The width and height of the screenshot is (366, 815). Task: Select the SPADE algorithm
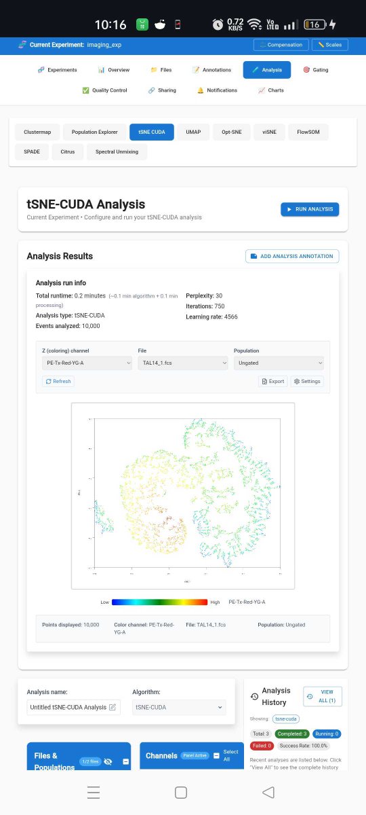[x=32, y=152]
